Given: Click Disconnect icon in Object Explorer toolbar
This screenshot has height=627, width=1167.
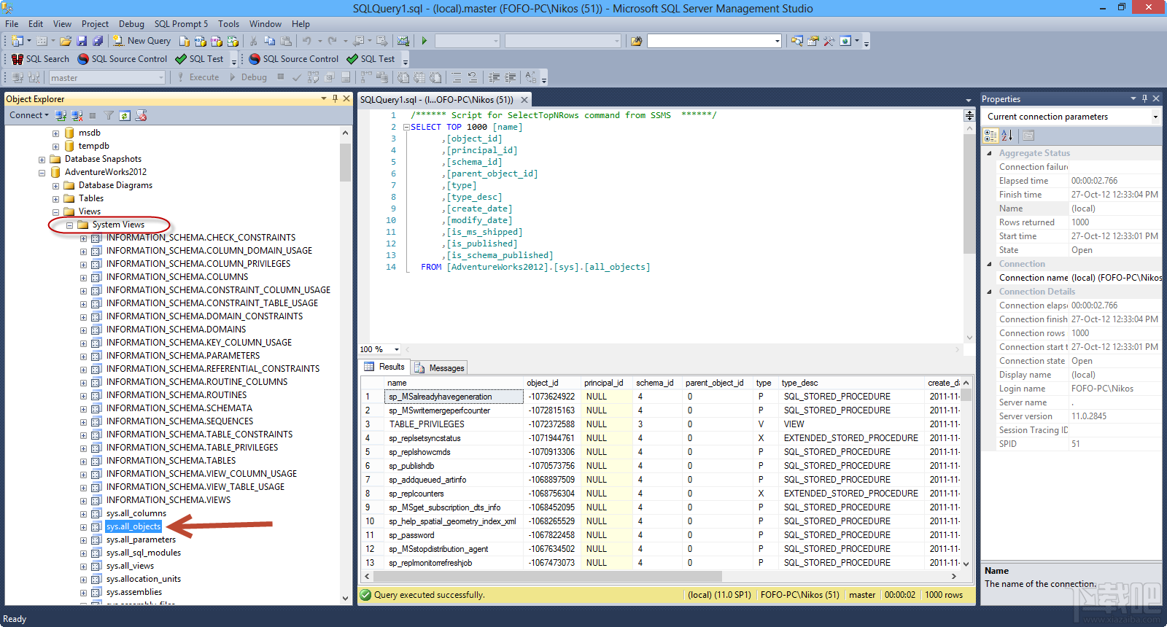Looking at the screenshot, I should [x=77, y=115].
